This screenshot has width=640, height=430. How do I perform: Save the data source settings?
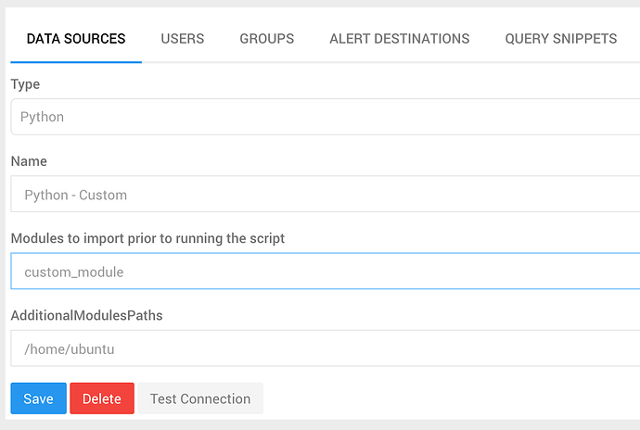(x=38, y=398)
